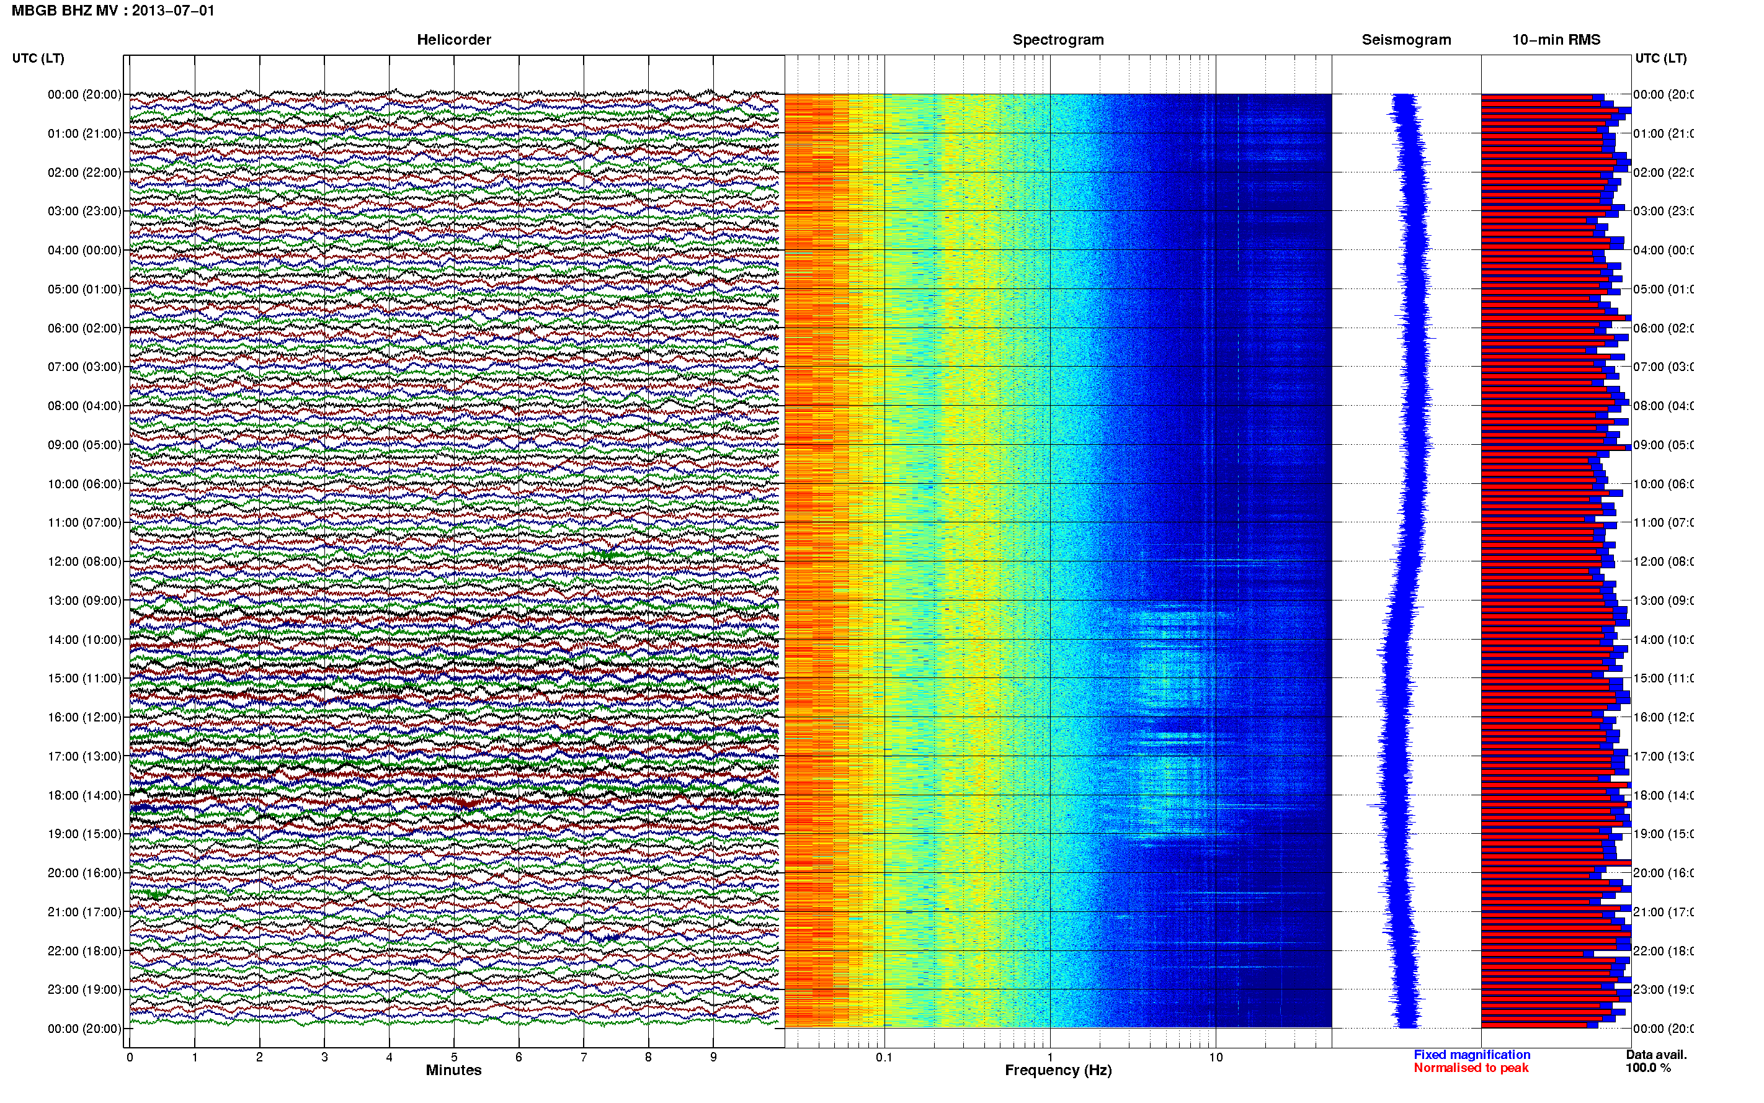Click the right-side time label 20:00 (16:
Image resolution: width=1764 pixels, height=1103 pixels.
pyautogui.click(x=1664, y=872)
